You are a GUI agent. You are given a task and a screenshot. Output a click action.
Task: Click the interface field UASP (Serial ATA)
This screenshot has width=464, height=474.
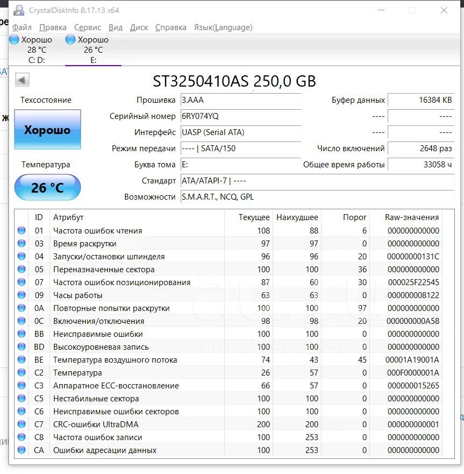click(241, 132)
